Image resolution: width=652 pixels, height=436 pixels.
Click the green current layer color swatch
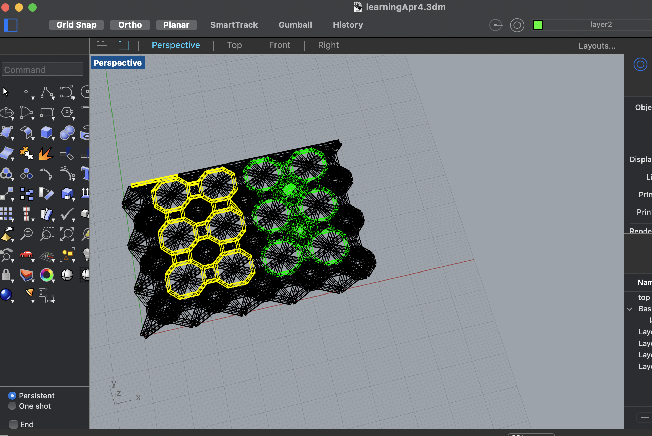538,25
